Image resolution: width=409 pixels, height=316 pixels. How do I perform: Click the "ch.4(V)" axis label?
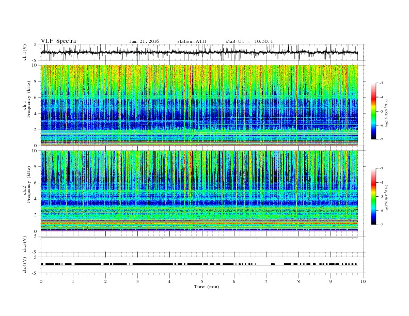[25, 265]
